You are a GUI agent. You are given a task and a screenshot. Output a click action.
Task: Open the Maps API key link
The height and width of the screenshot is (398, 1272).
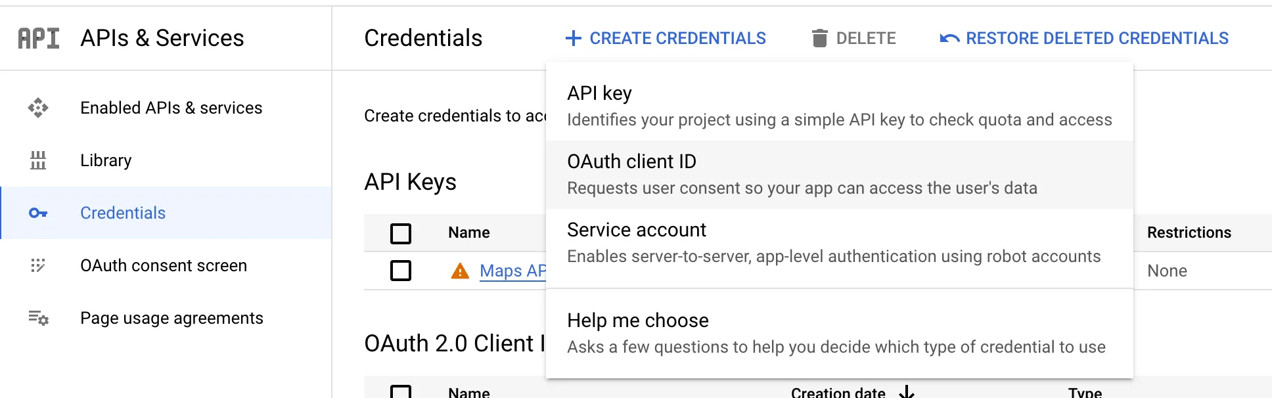[513, 271]
